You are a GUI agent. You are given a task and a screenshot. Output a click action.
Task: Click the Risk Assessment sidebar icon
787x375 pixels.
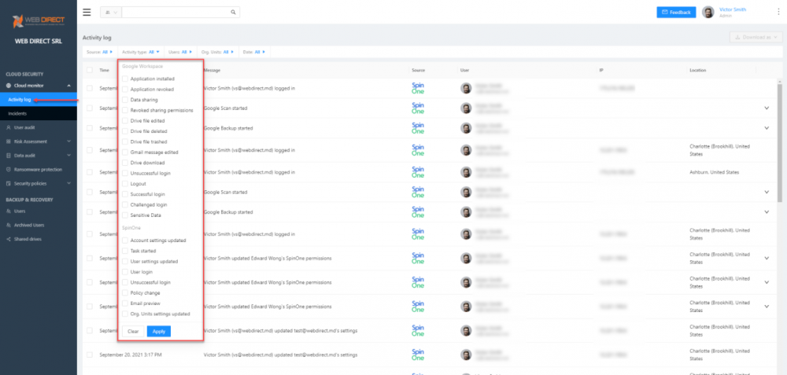click(x=9, y=142)
